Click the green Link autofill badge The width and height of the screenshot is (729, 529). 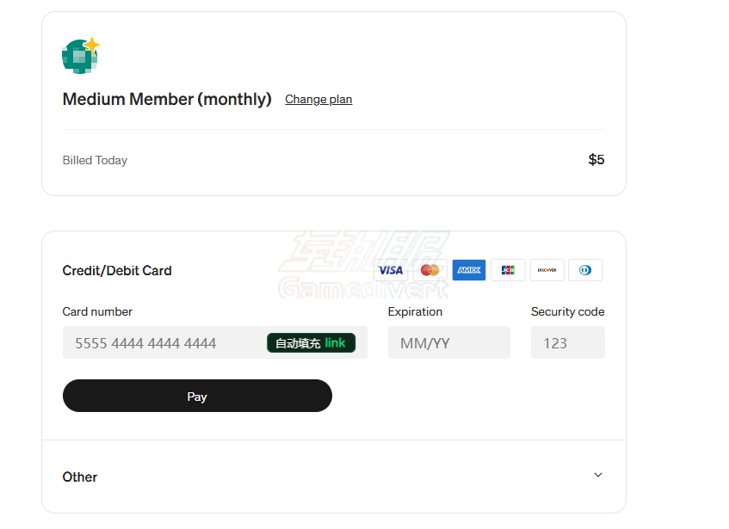[x=312, y=342]
